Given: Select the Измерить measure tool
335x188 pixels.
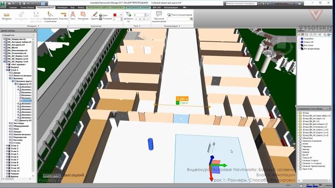Looking at the screenshot, I should click(x=7, y=16).
